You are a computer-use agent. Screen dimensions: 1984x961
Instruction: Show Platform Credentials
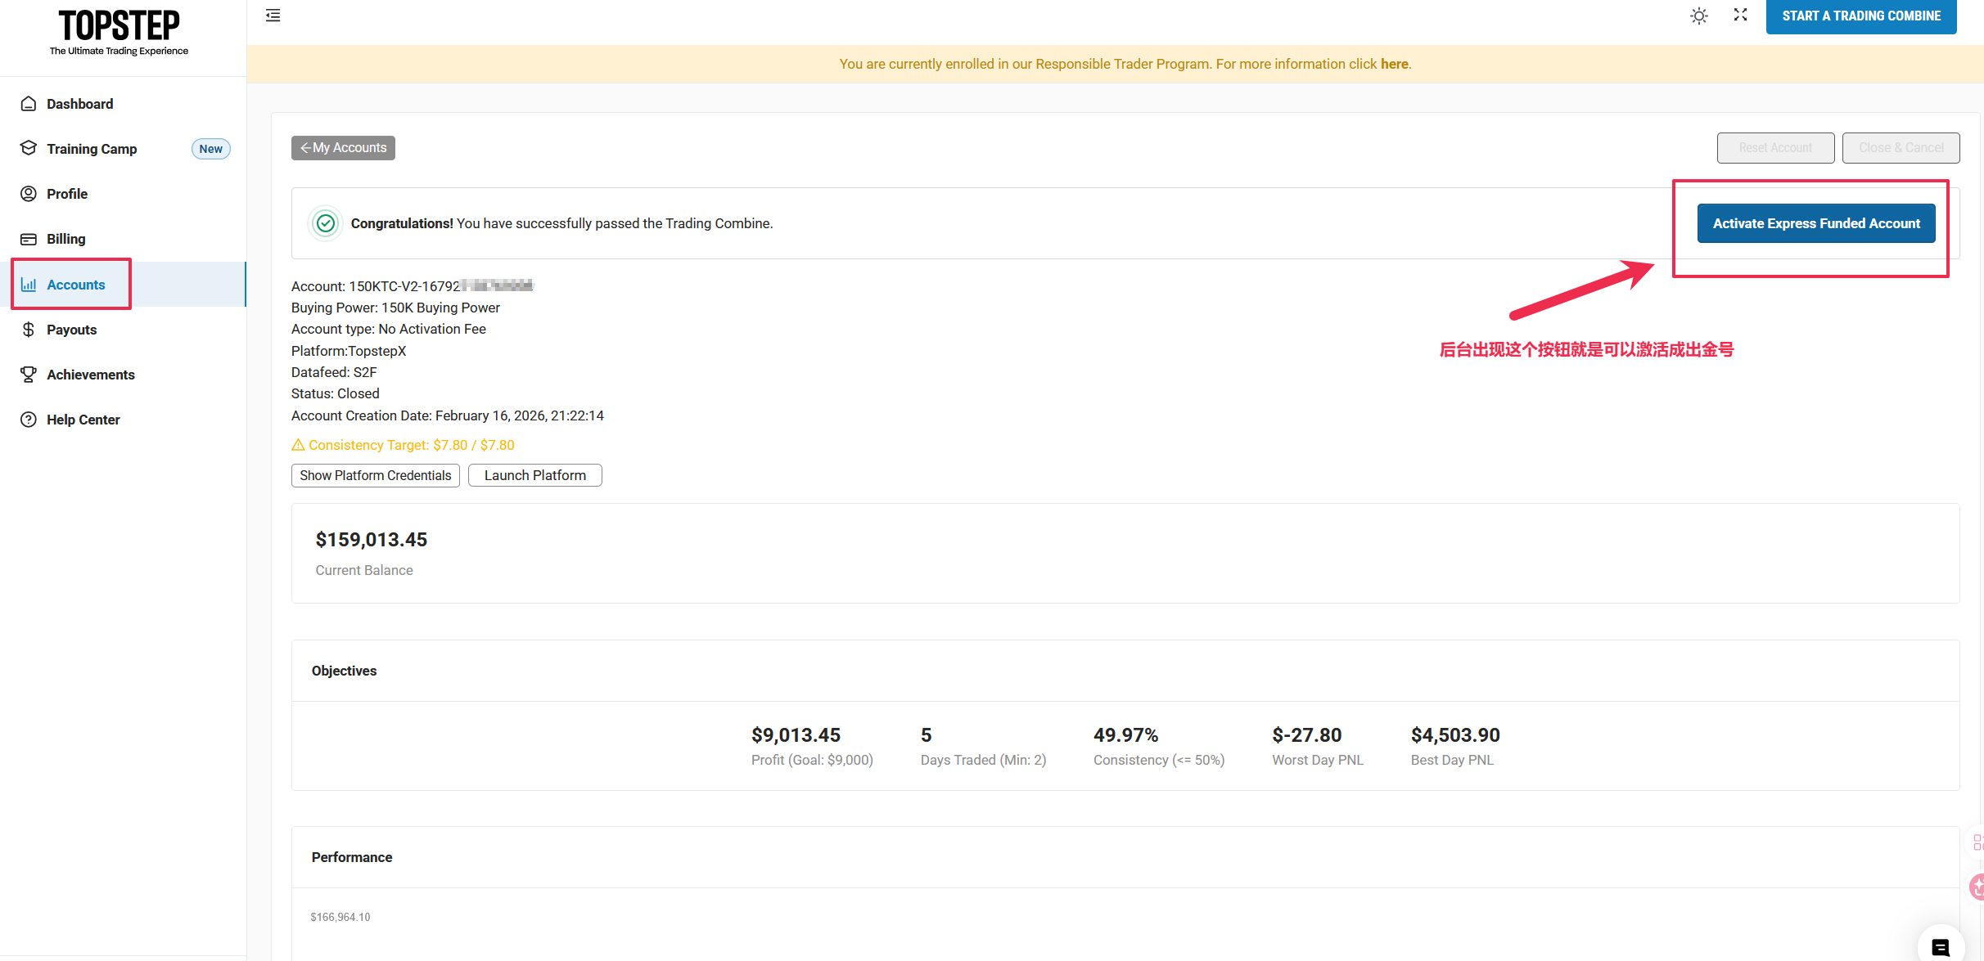coord(376,476)
